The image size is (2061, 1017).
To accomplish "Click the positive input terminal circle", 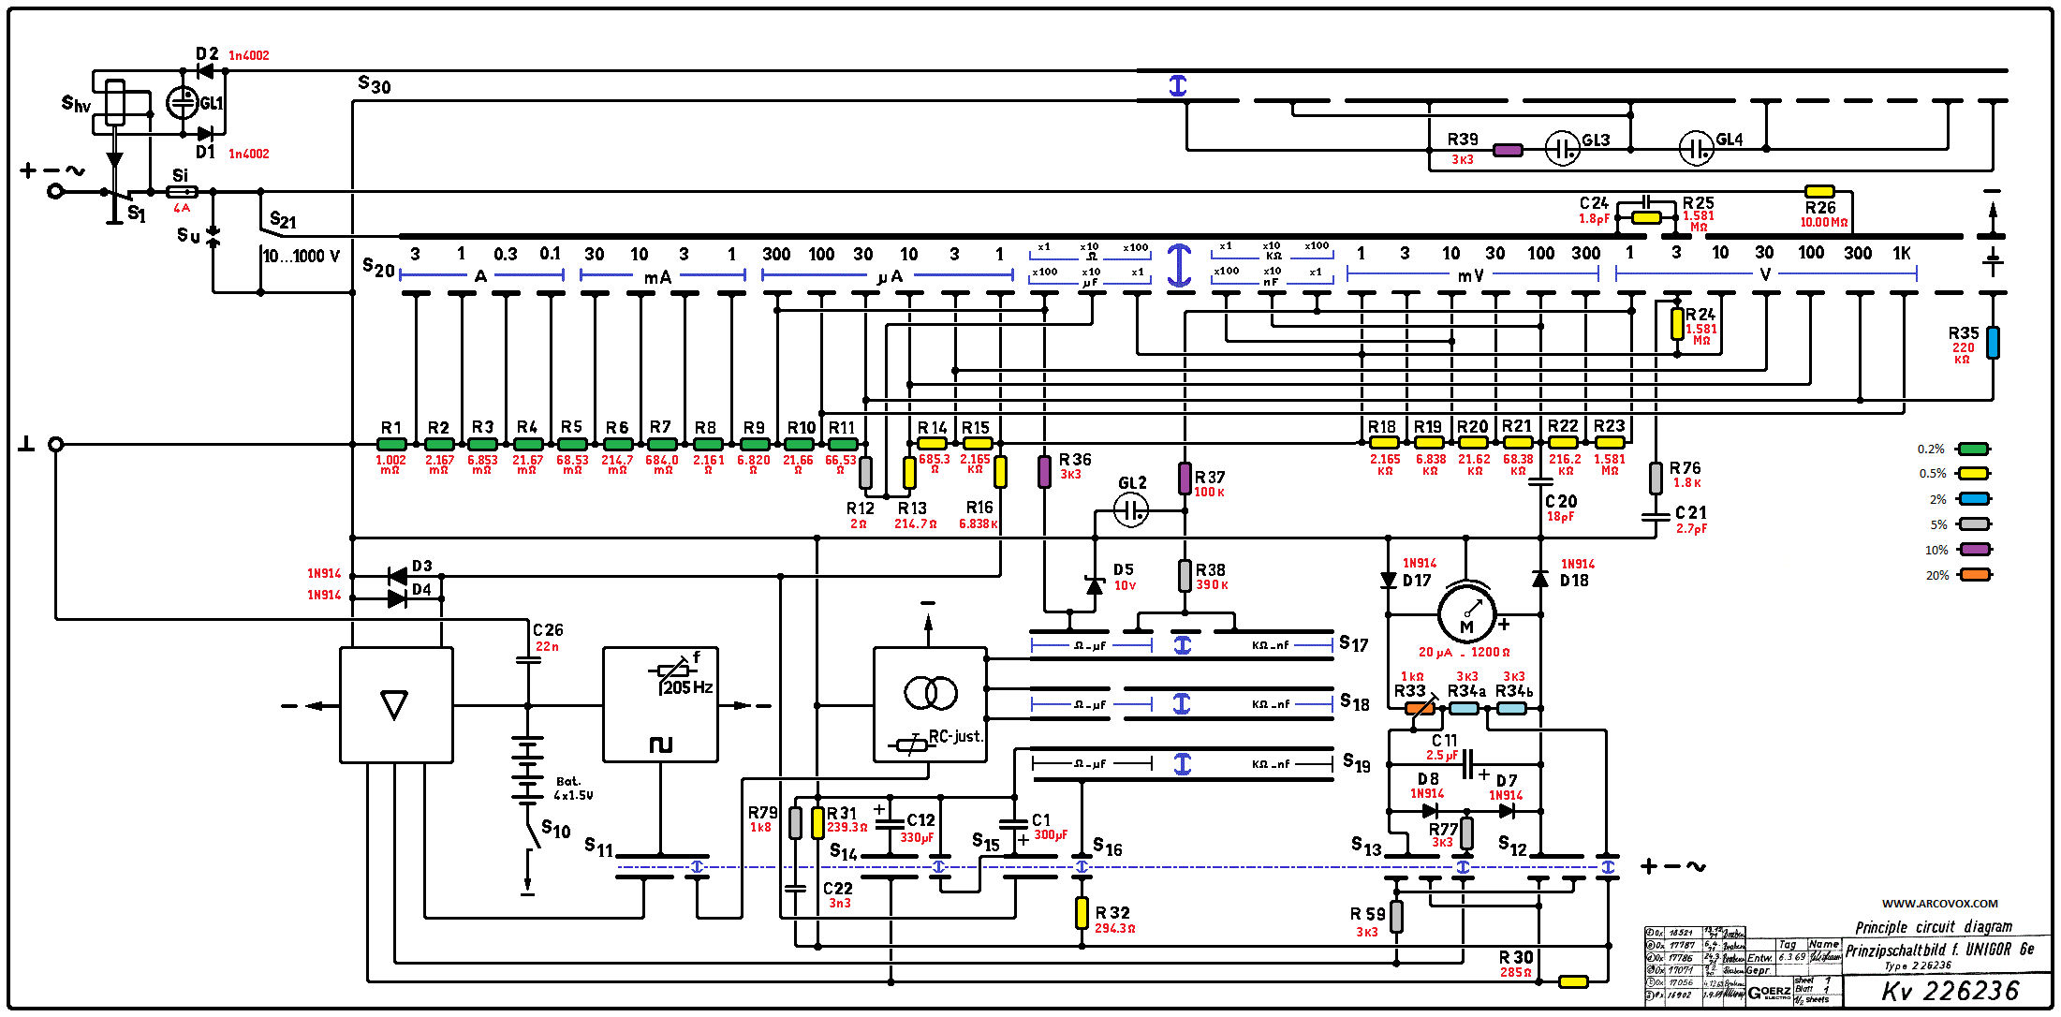I will coord(56,191).
